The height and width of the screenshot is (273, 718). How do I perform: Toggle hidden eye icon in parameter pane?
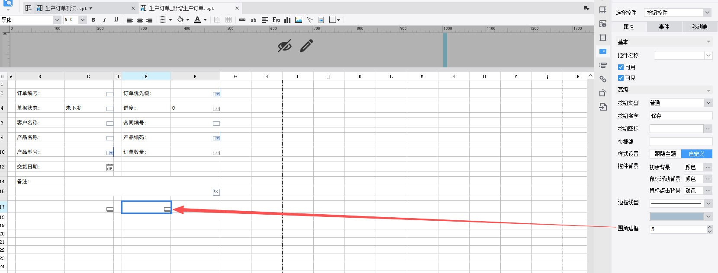285,46
